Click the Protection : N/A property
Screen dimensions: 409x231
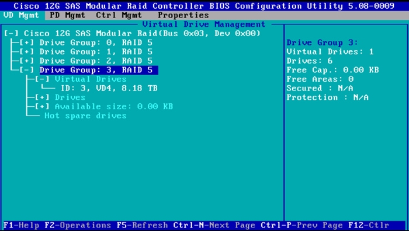tap(328, 97)
